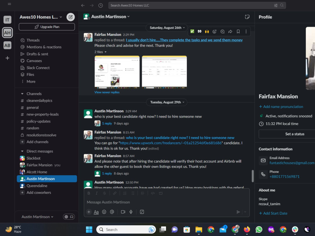The image size is (315, 236).
Task: Click Set a status button
Action: [x=295, y=134]
